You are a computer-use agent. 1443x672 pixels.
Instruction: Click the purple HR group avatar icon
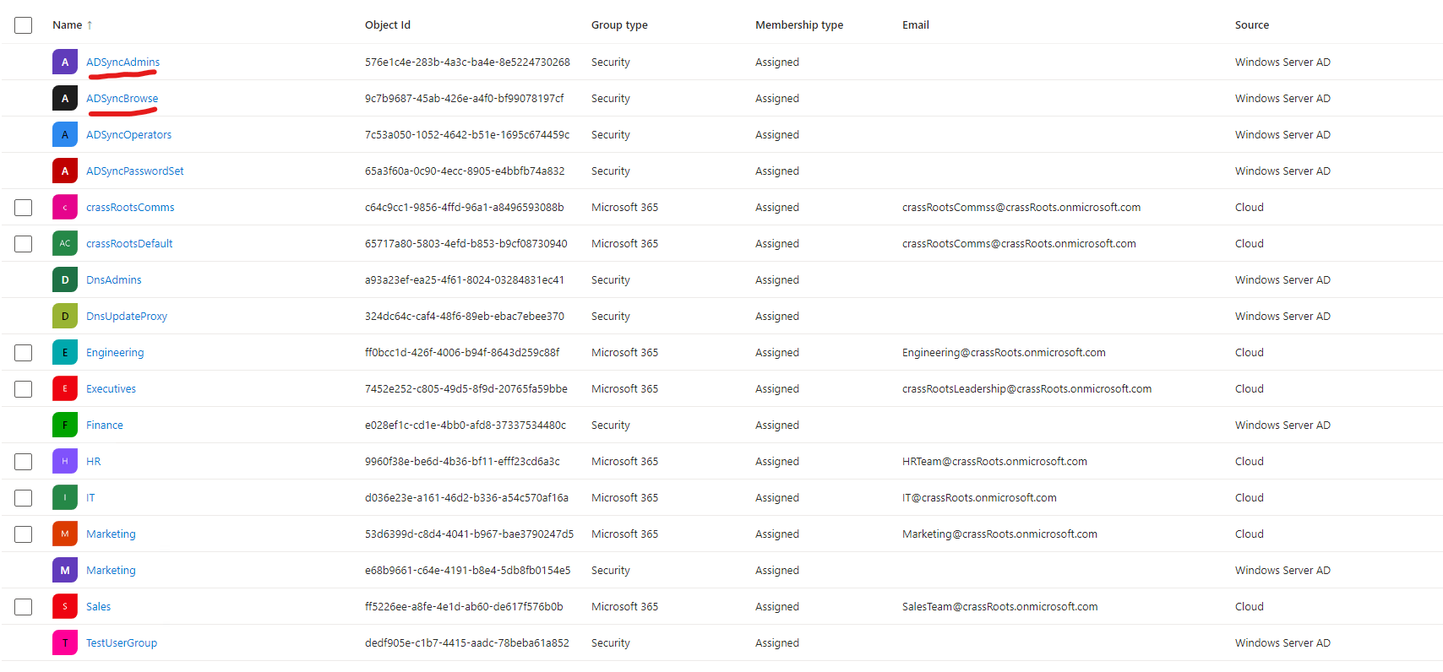(65, 462)
